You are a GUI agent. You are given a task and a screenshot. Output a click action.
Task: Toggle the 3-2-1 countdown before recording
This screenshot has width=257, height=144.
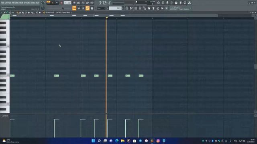click(83, 3)
